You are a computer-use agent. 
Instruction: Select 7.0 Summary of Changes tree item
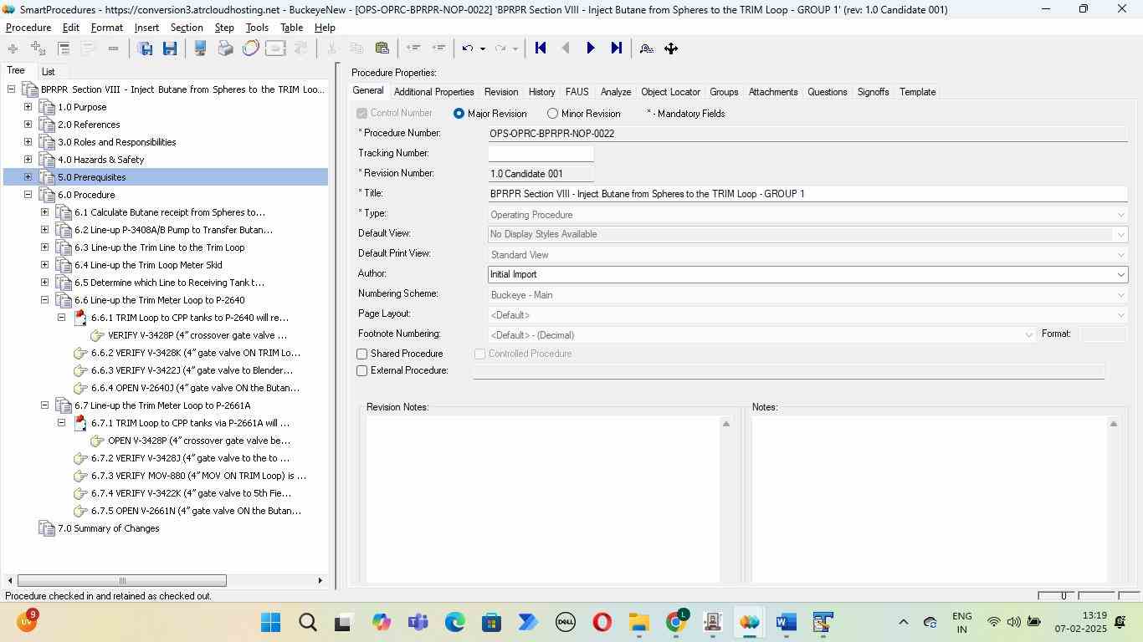108,528
